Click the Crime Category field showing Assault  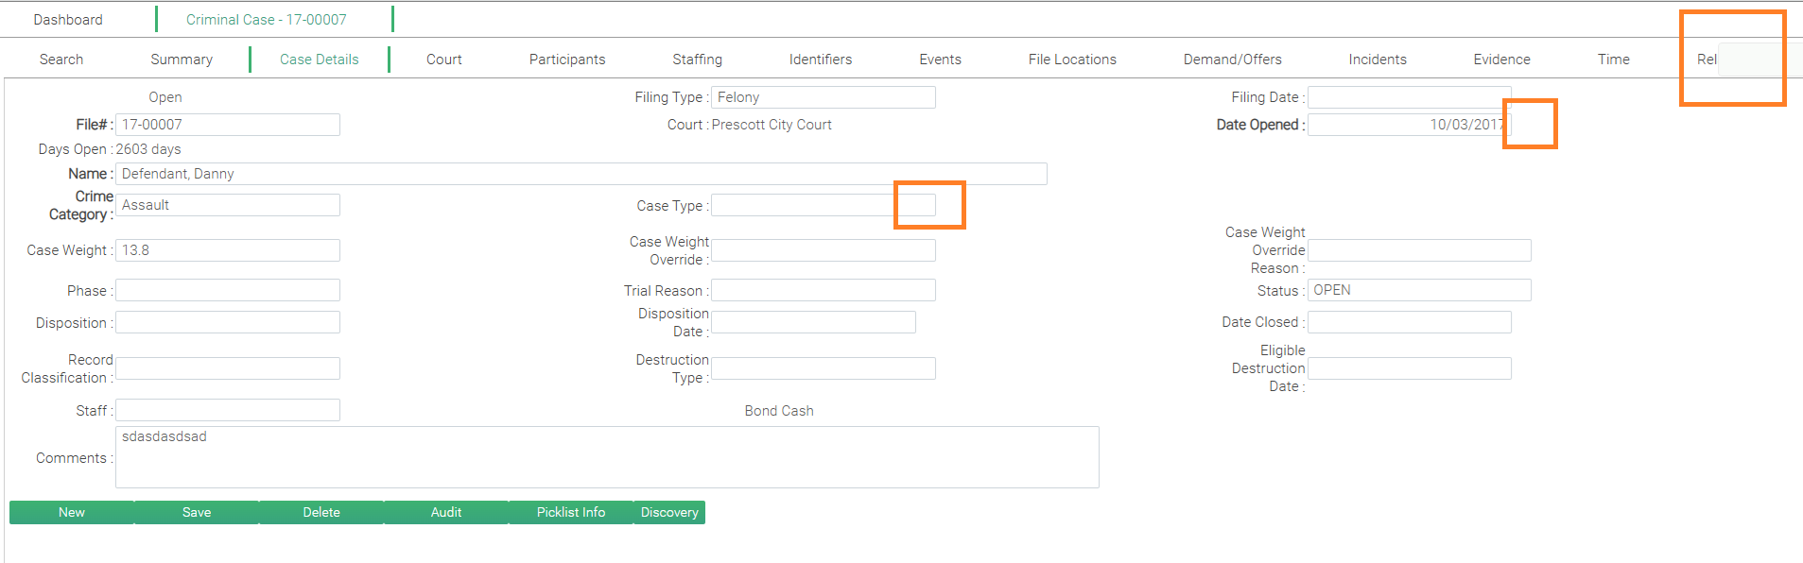227,205
